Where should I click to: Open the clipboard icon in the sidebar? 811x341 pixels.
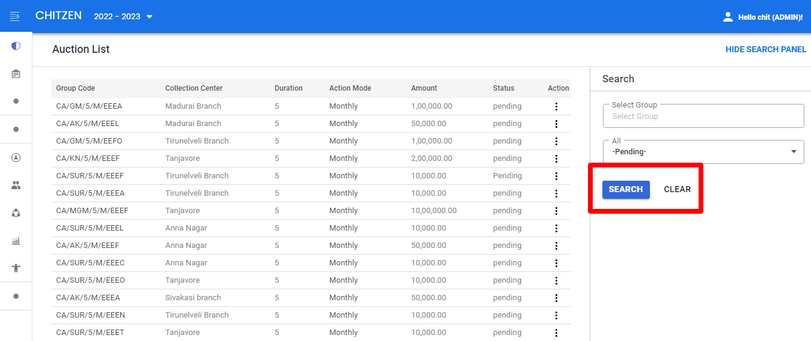(16, 74)
